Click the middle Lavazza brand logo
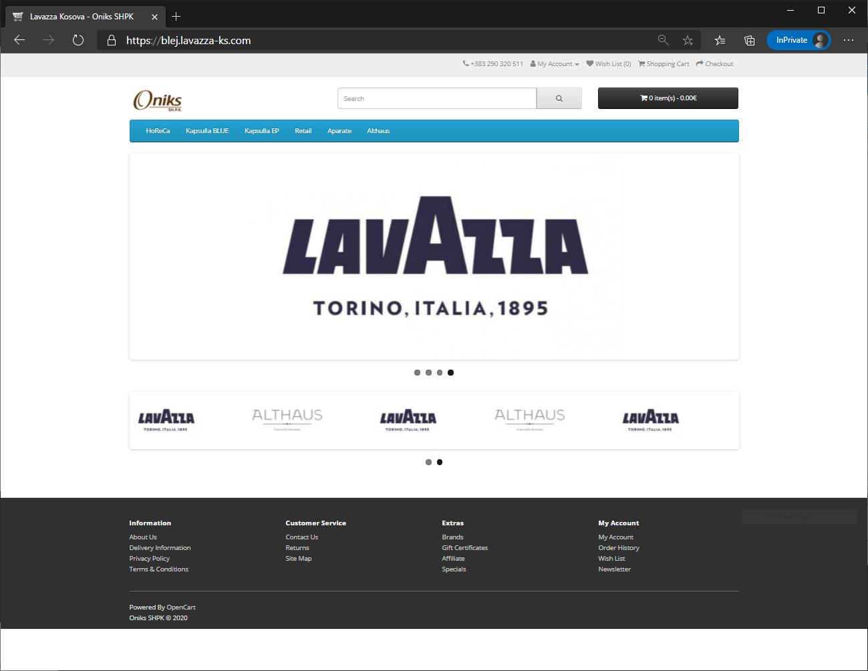Image resolution: width=868 pixels, height=671 pixels. [x=408, y=420]
